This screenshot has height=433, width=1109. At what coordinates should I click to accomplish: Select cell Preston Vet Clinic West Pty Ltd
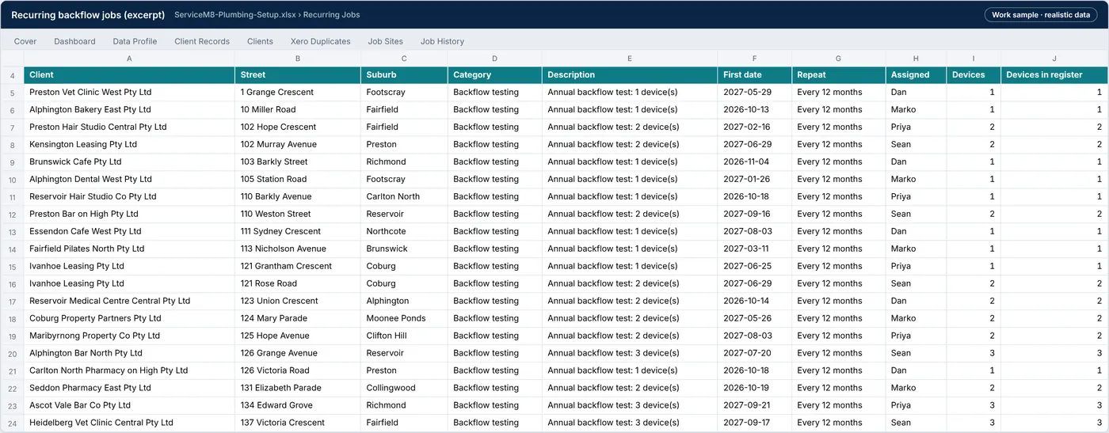(129, 93)
